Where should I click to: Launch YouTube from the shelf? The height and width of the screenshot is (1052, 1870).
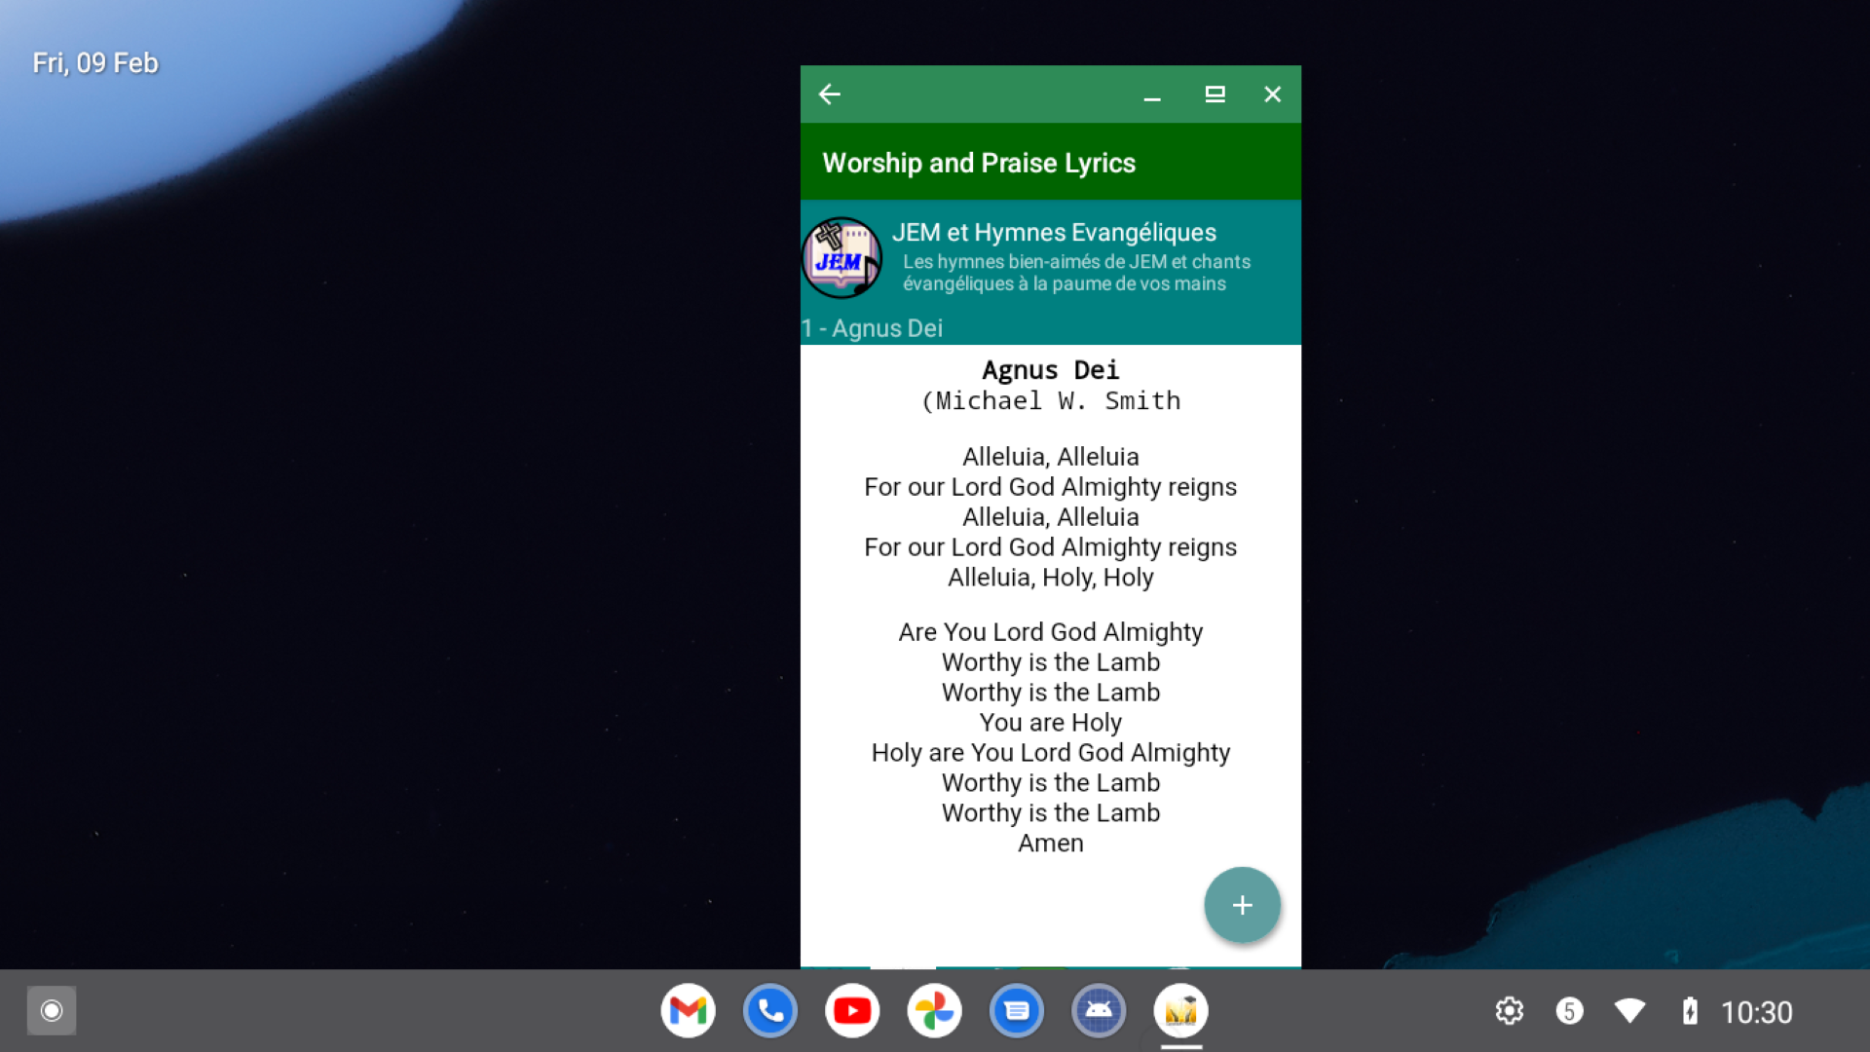click(852, 1011)
